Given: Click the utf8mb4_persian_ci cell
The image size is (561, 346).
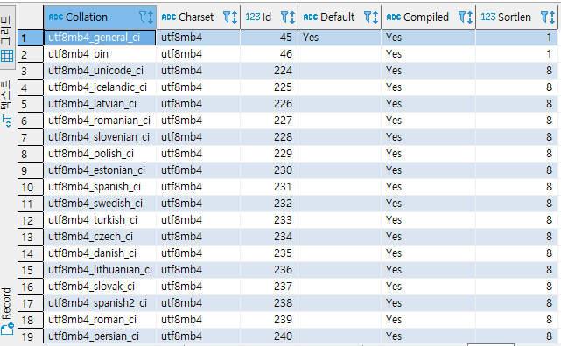Looking at the screenshot, I should pos(100,336).
